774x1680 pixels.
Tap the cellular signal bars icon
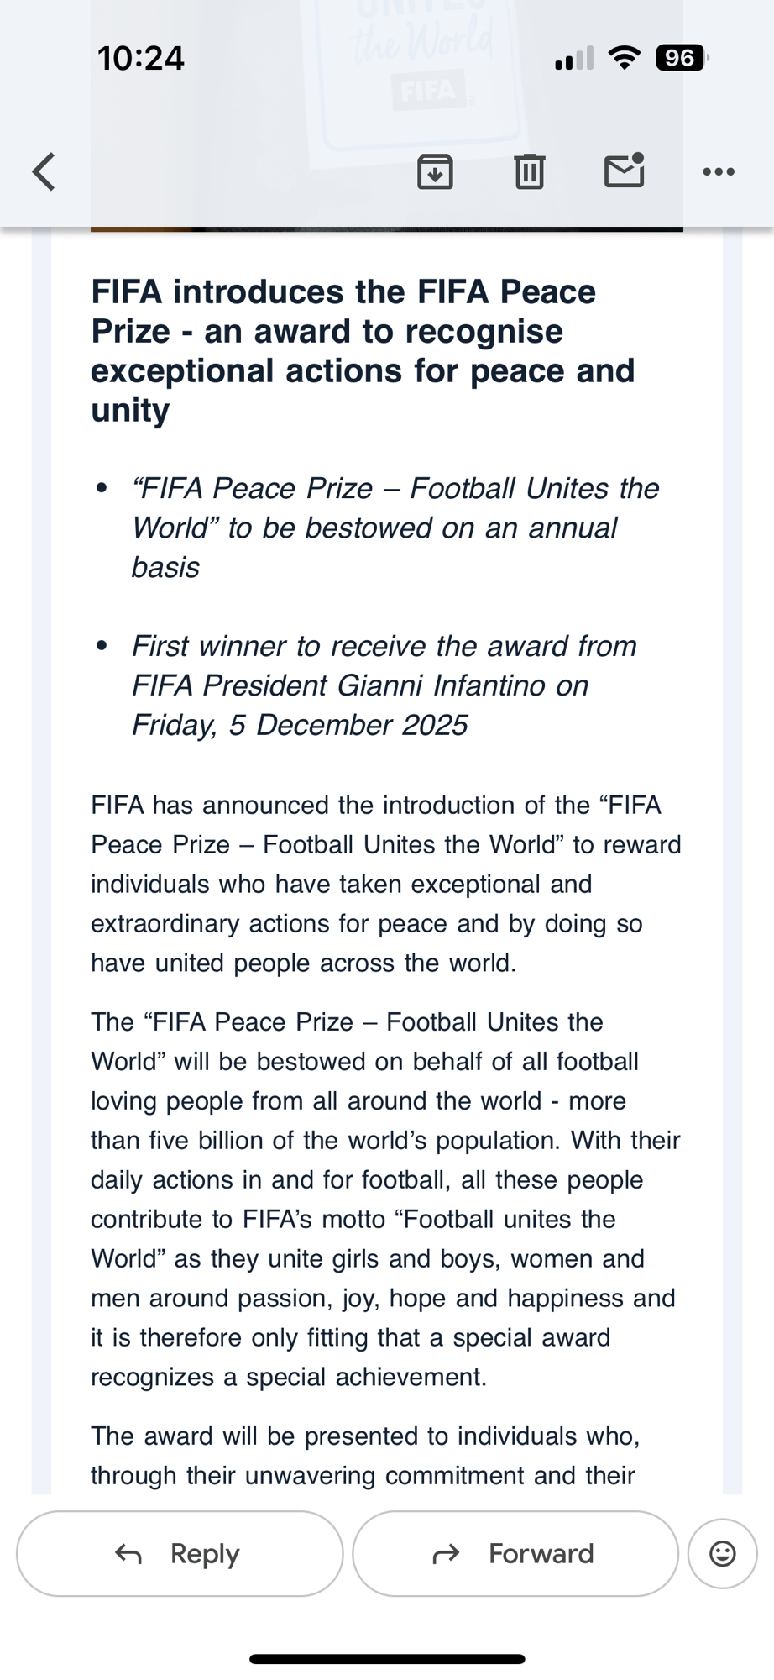[574, 59]
